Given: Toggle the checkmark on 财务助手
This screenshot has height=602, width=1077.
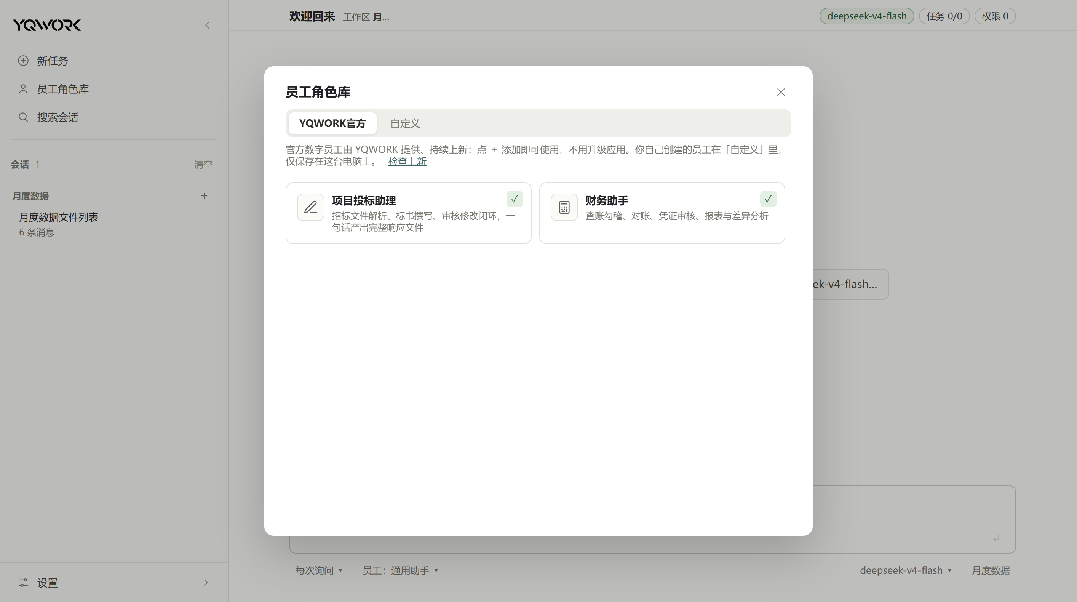Looking at the screenshot, I should click(768, 199).
